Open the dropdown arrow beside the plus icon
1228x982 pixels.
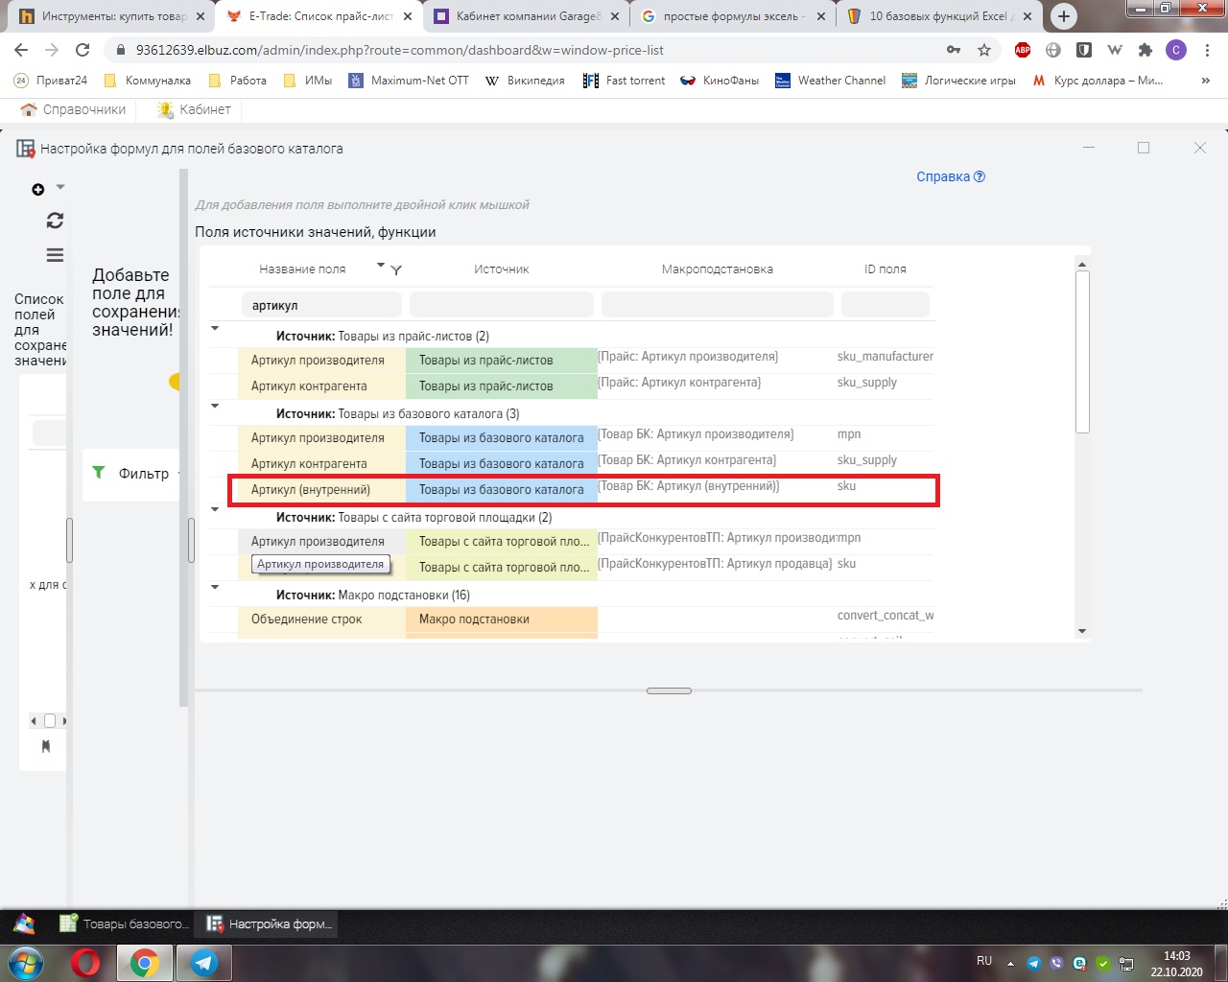tap(60, 187)
